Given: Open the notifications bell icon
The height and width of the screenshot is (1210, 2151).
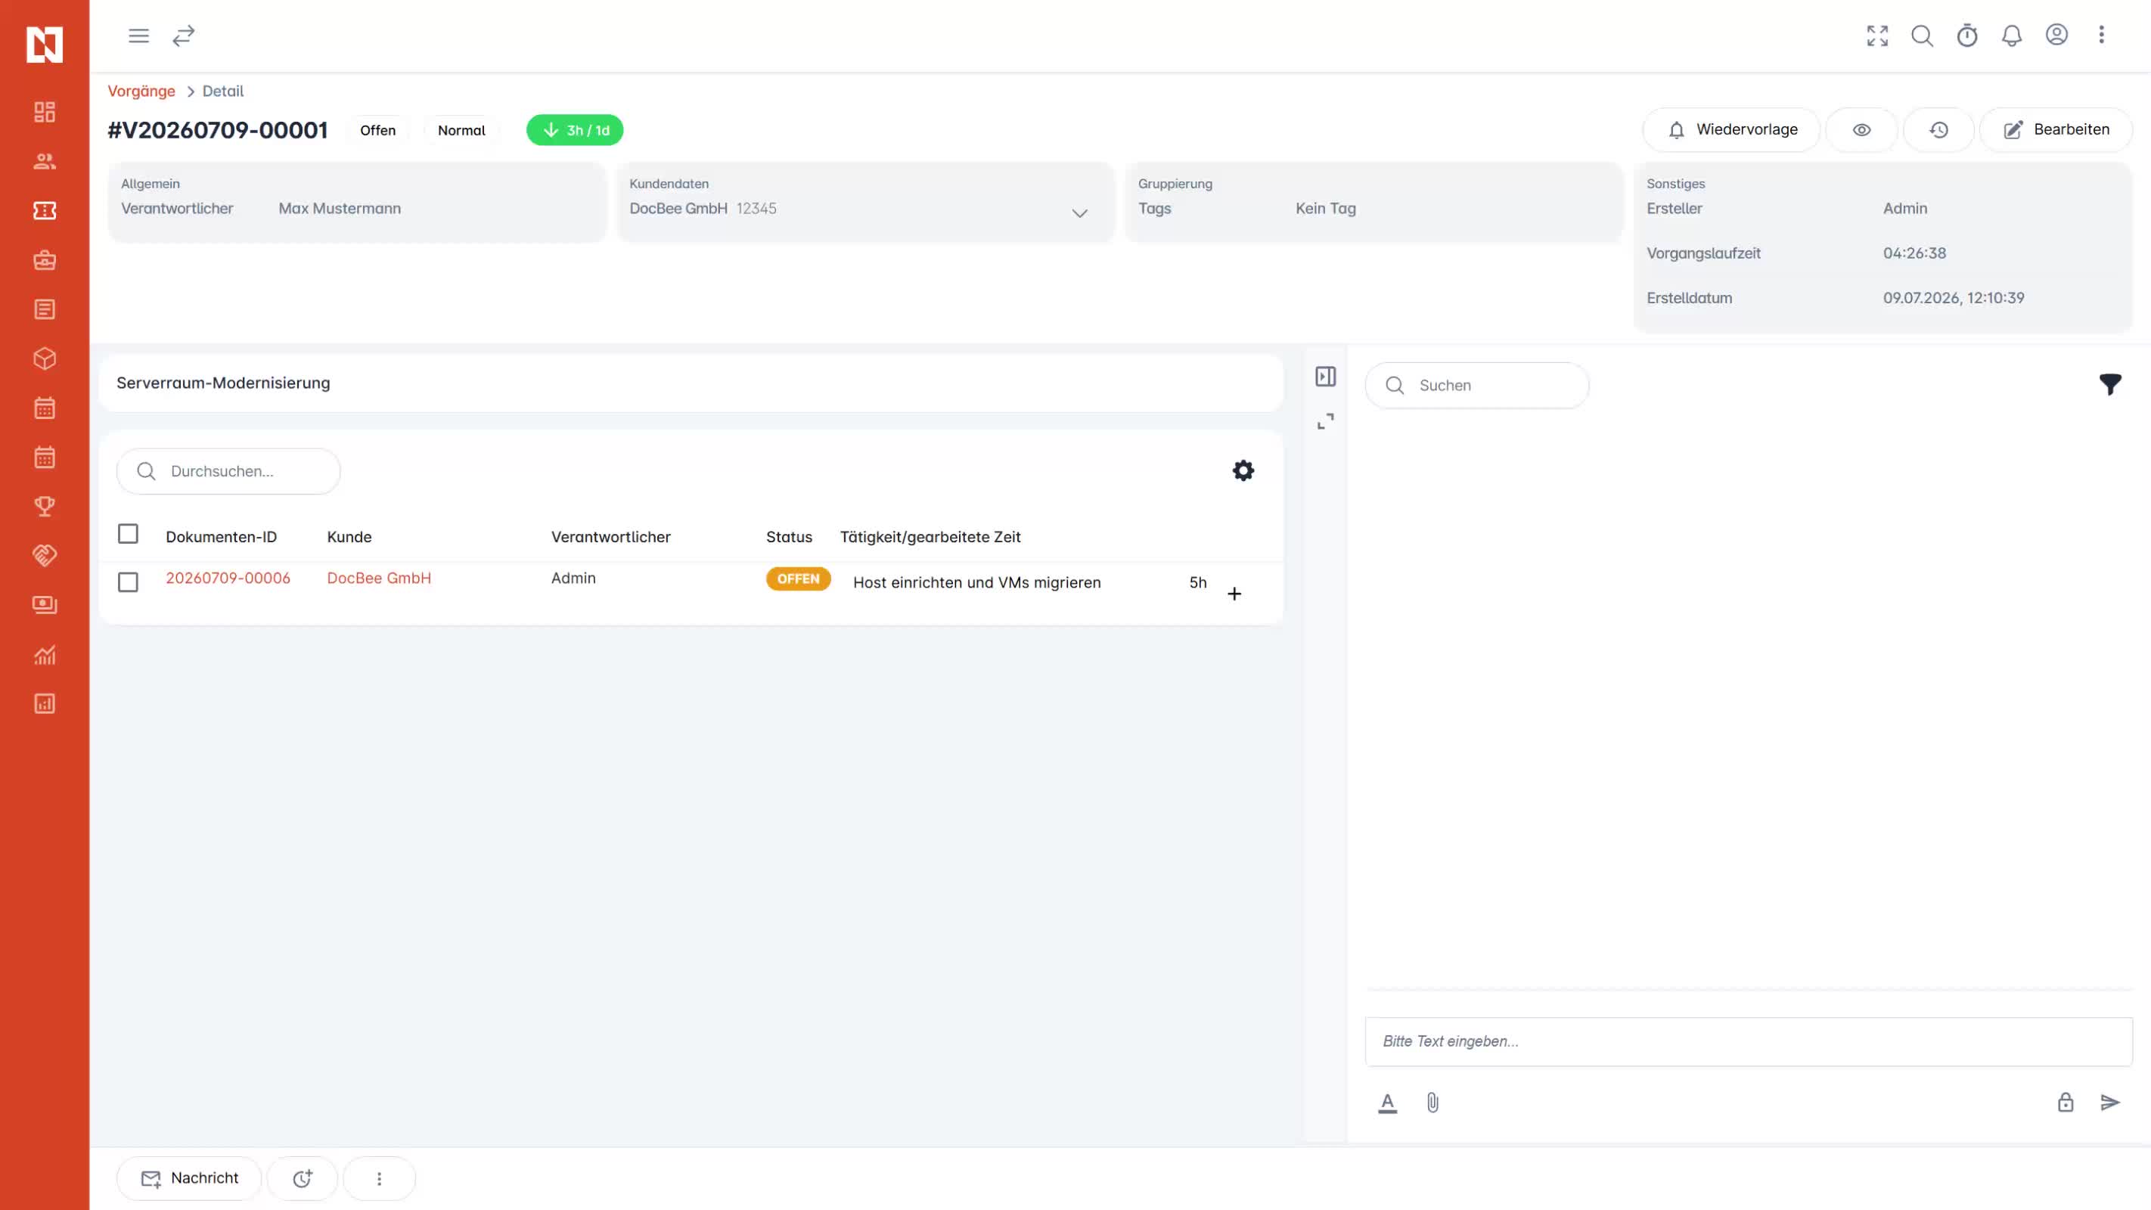Looking at the screenshot, I should pos(2012,36).
